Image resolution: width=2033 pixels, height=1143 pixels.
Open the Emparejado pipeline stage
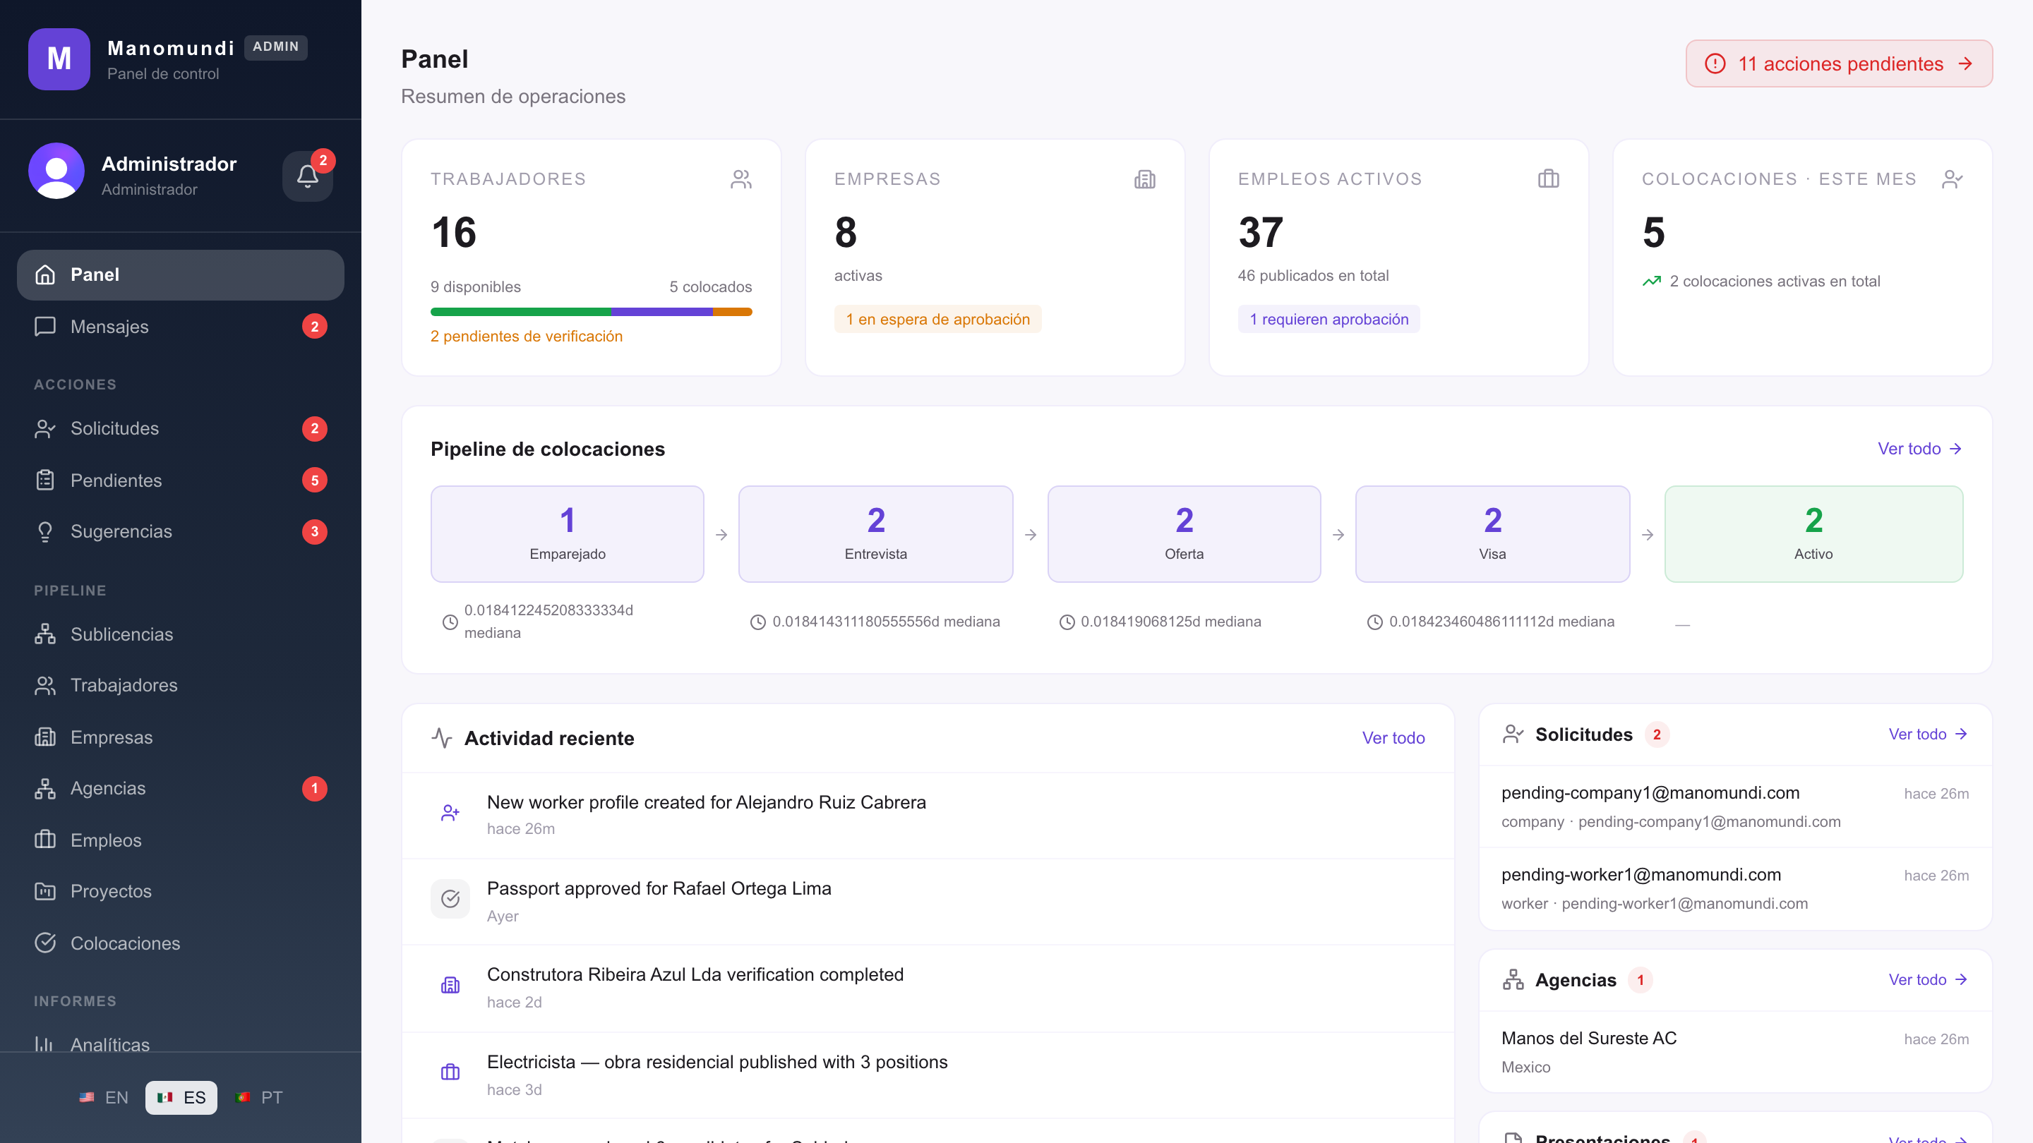tap(568, 534)
